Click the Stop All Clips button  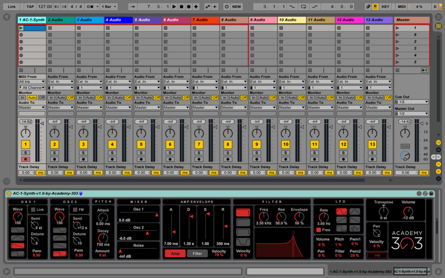(397, 70)
